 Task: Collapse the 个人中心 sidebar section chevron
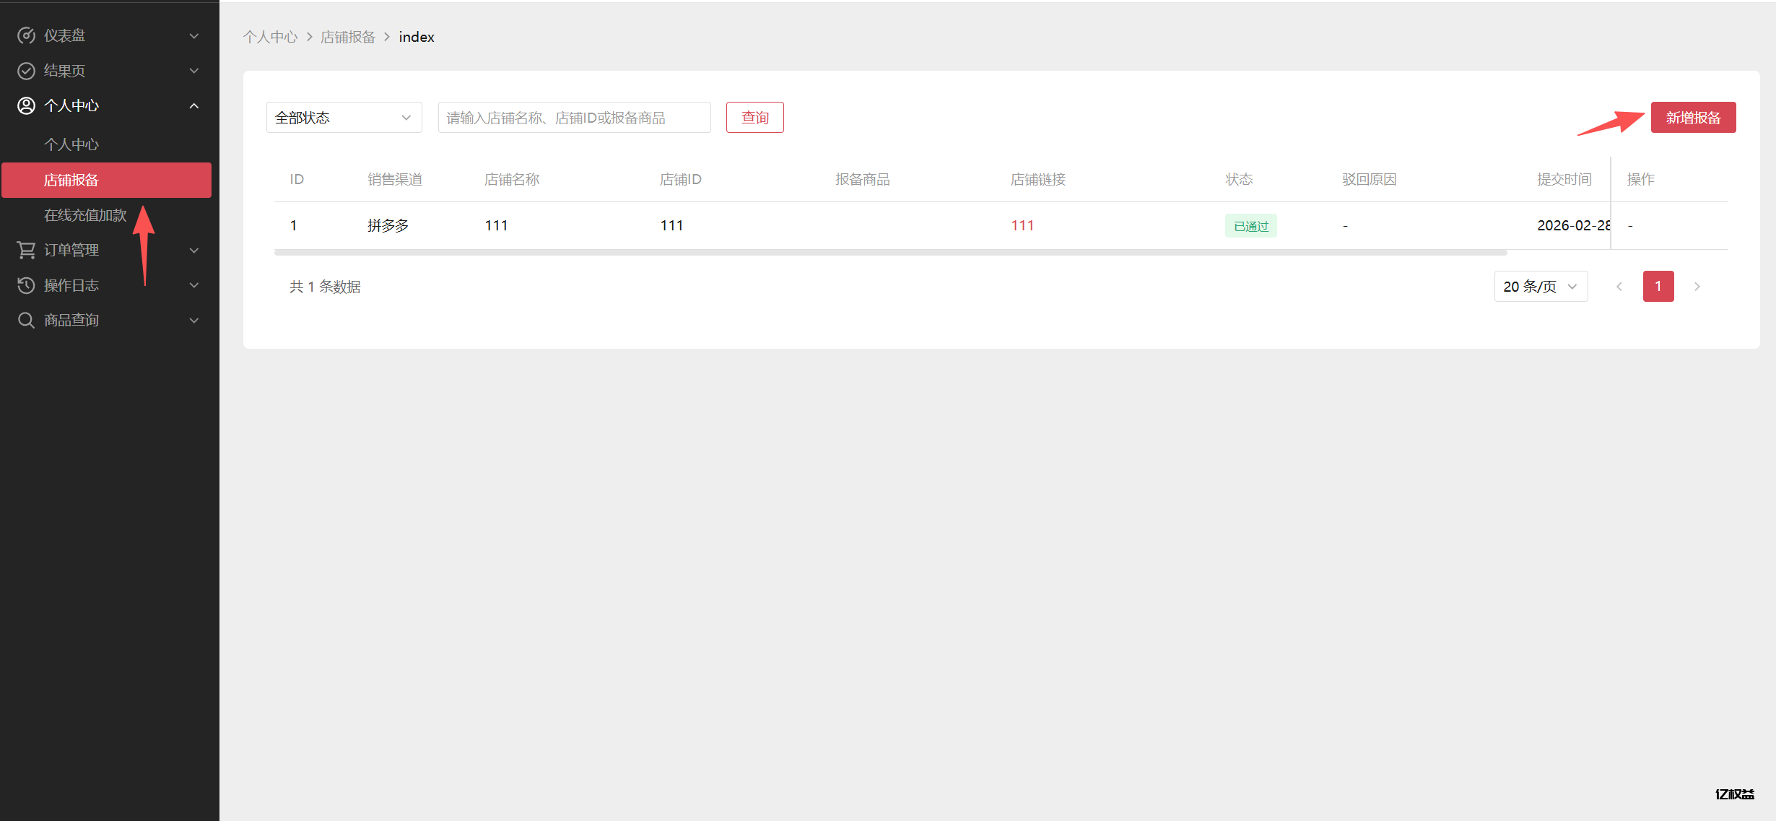193,105
